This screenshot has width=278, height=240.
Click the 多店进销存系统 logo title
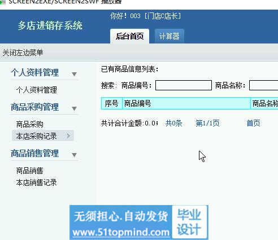(x=50, y=25)
